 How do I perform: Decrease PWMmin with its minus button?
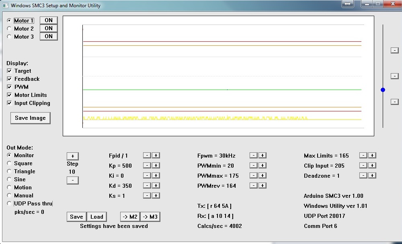point(254,165)
